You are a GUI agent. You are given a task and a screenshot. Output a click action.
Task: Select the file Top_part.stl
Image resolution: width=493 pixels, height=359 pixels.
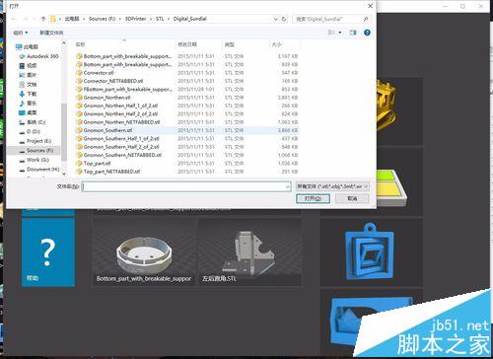pos(186,163)
